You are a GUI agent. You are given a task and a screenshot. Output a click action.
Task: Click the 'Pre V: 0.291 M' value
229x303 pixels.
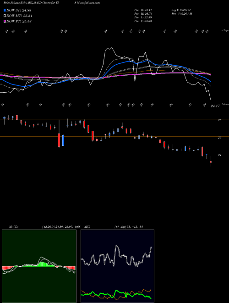[182, 14]
